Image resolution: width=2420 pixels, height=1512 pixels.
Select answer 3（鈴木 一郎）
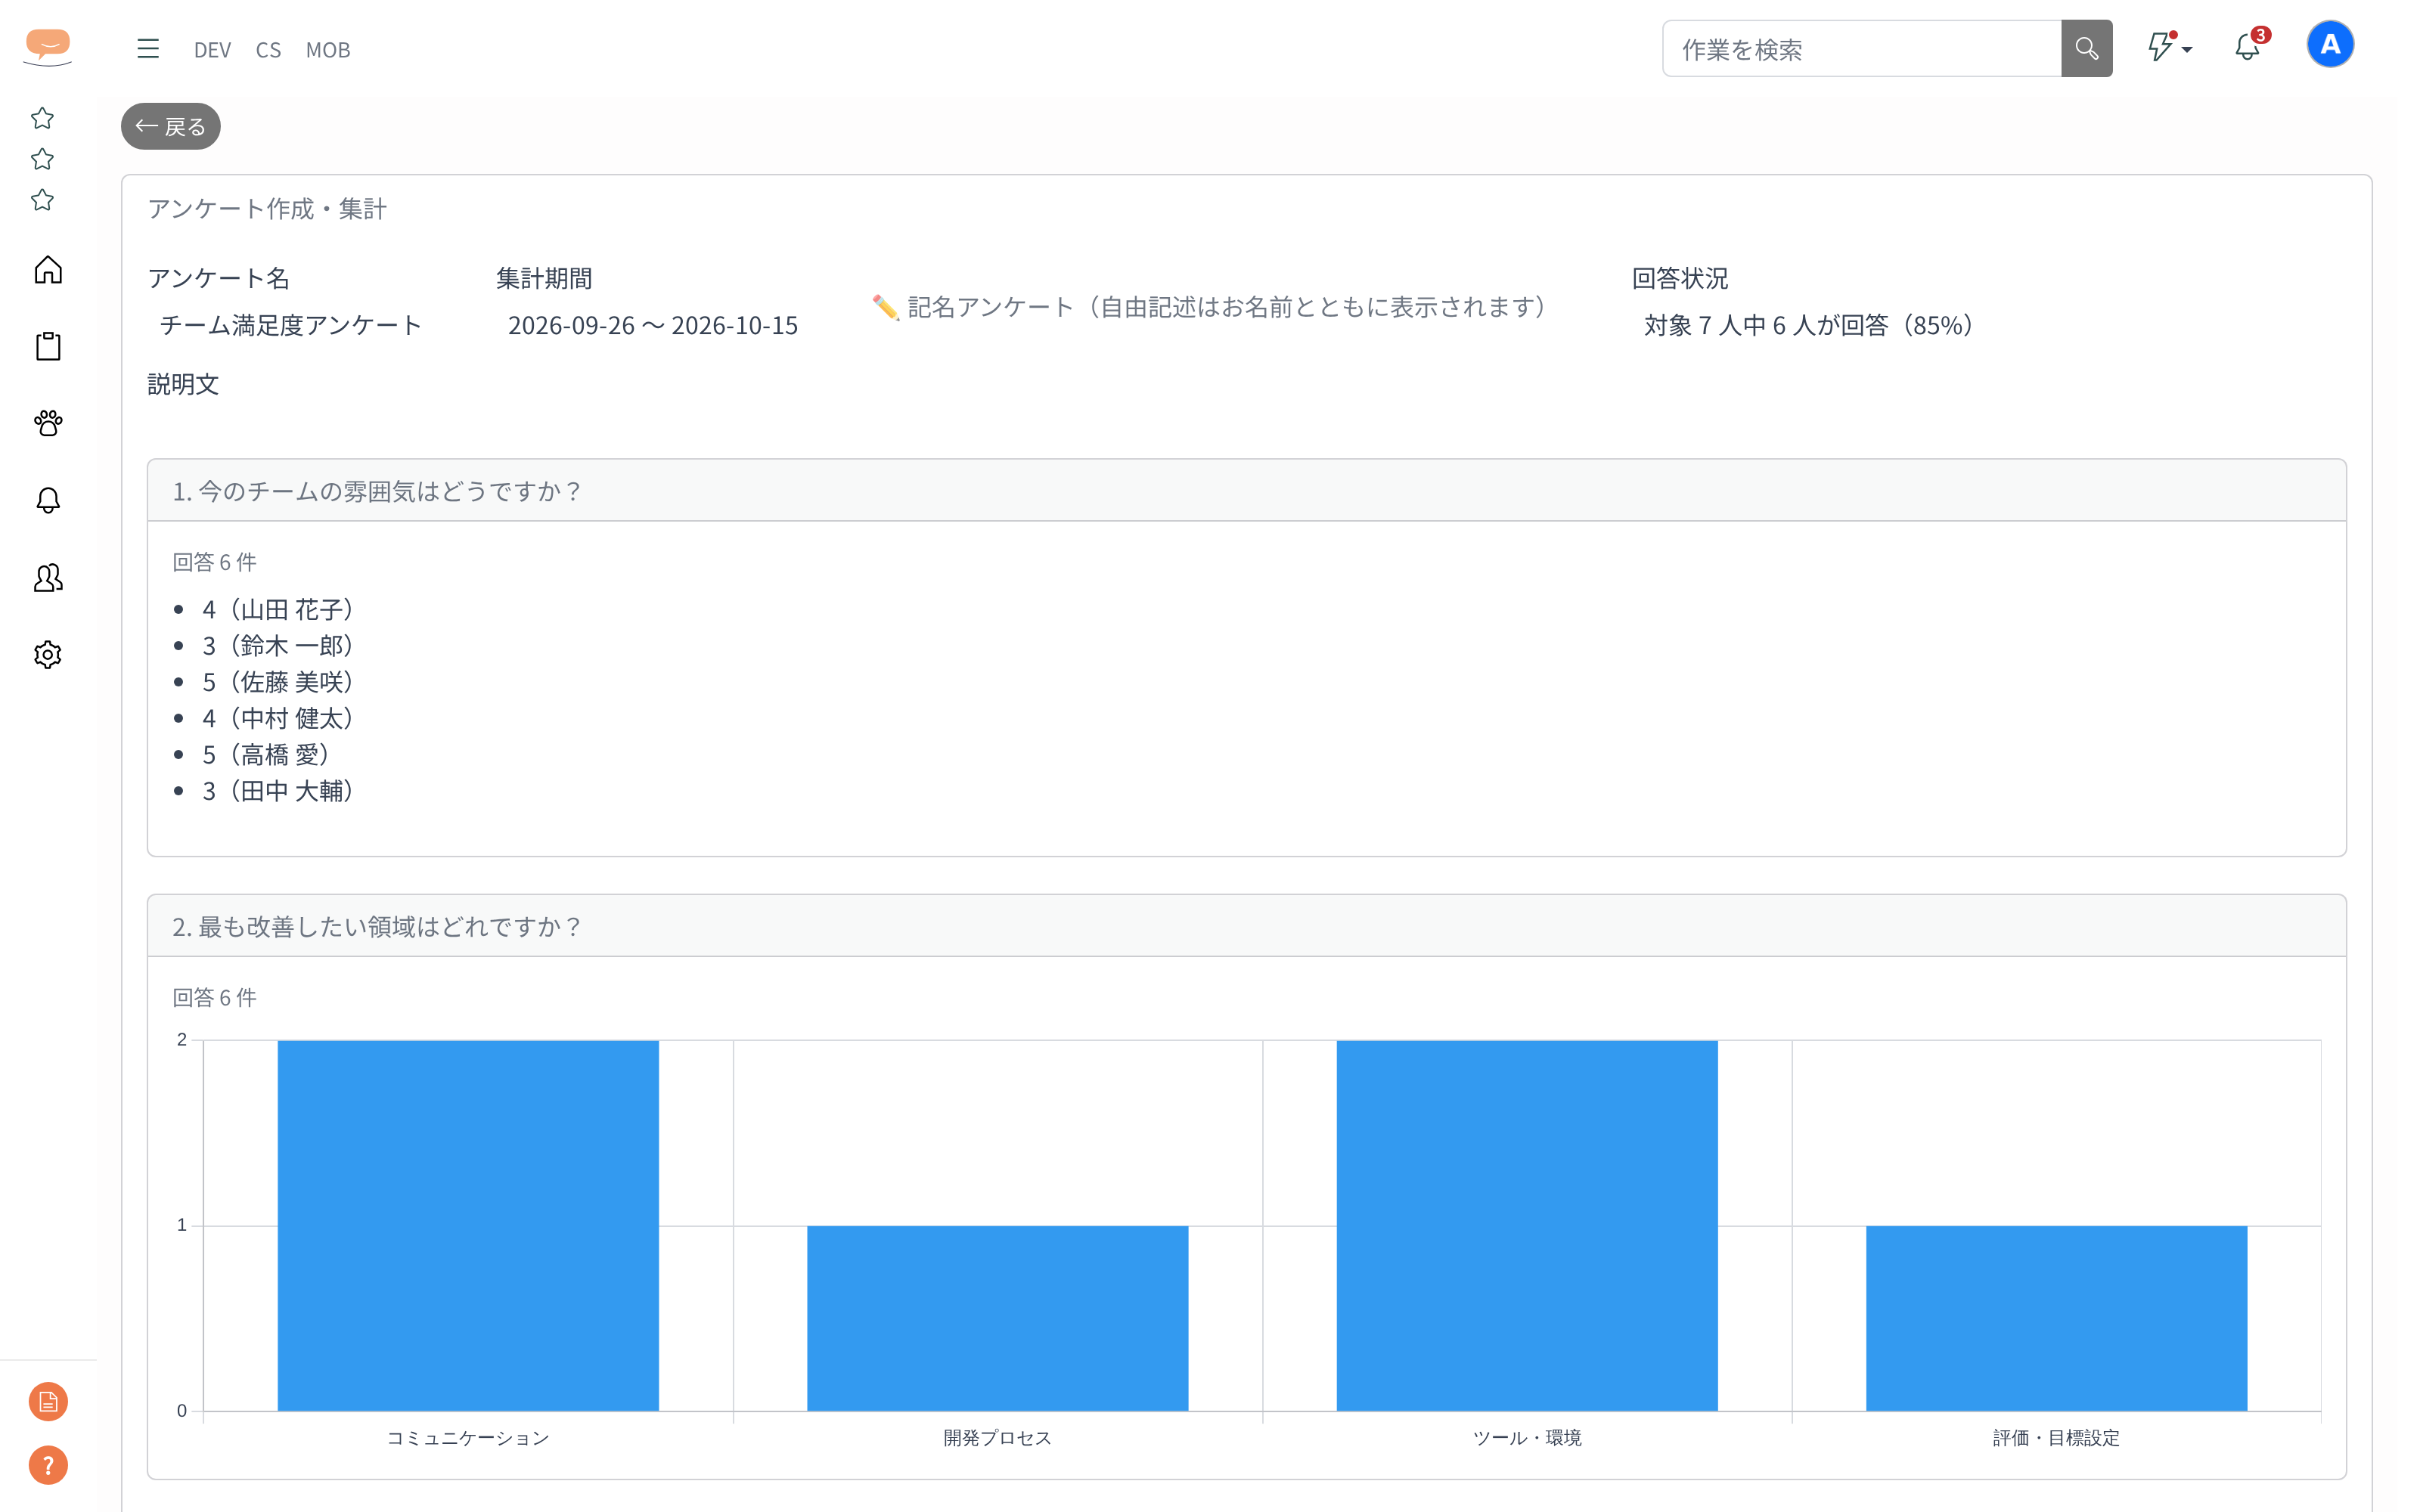[x=278, y=645]
